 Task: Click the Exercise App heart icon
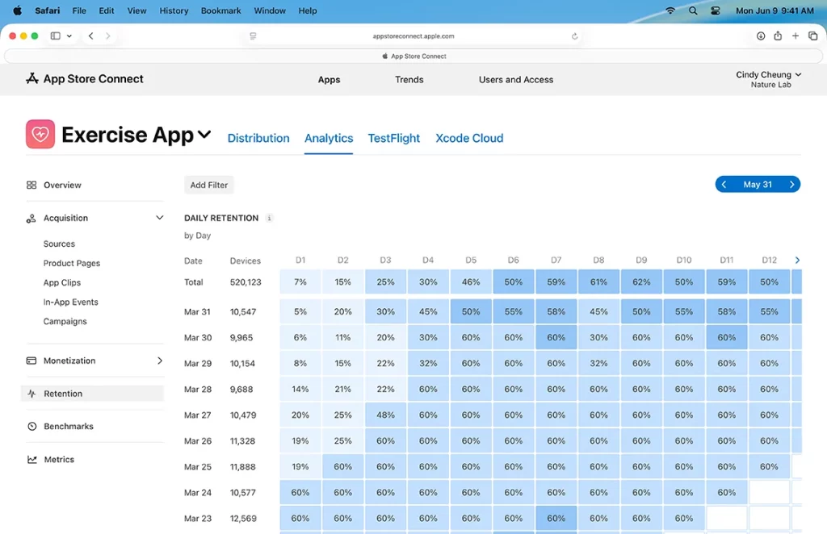click(x=40, y=134)
